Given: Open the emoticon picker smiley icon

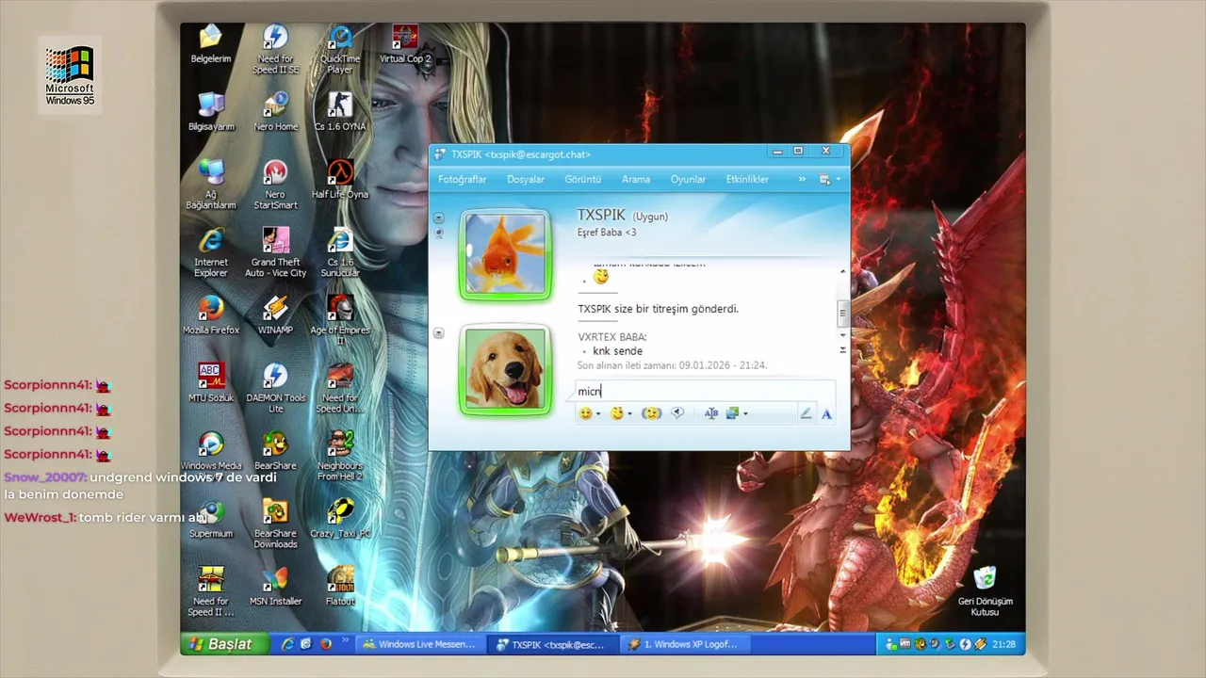Looking at the screenshot, I should (585, 413).
